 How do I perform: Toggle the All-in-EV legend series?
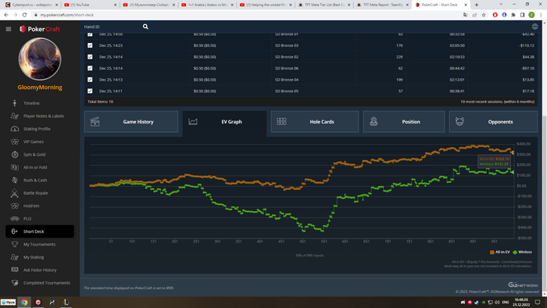click(500, 252)
